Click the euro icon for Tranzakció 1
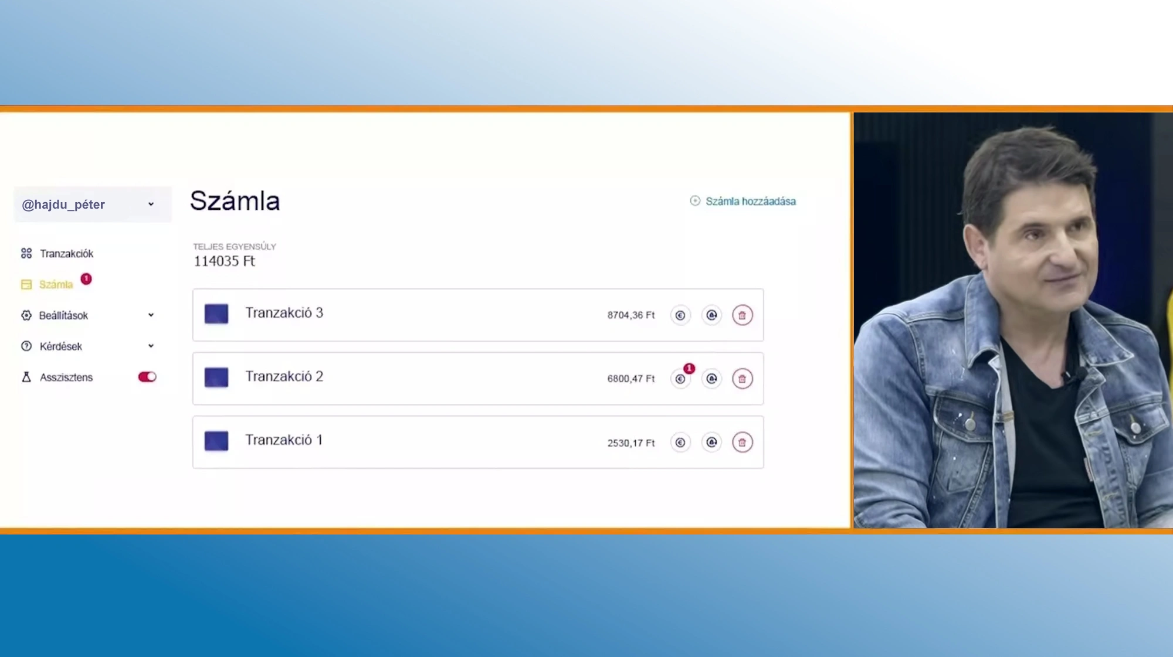 click(680, 442)
